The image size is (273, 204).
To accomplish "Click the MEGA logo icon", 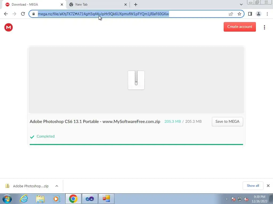I will [9, 27].
